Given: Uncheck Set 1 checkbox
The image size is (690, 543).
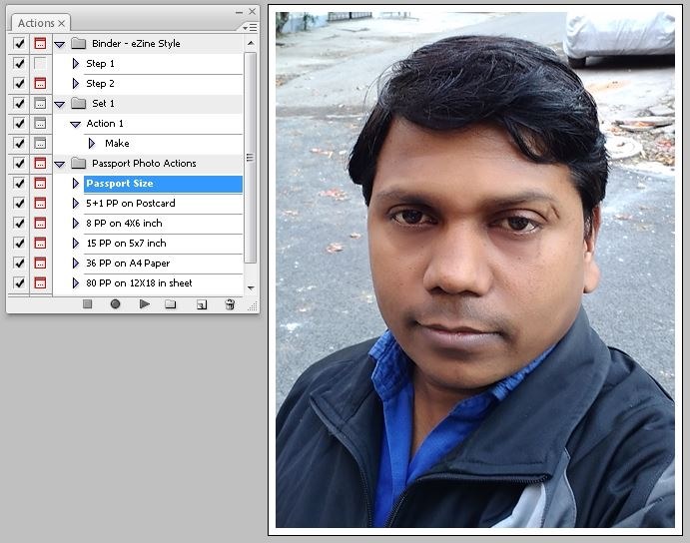Looking at the screenshot, I should tap(19, 104).
